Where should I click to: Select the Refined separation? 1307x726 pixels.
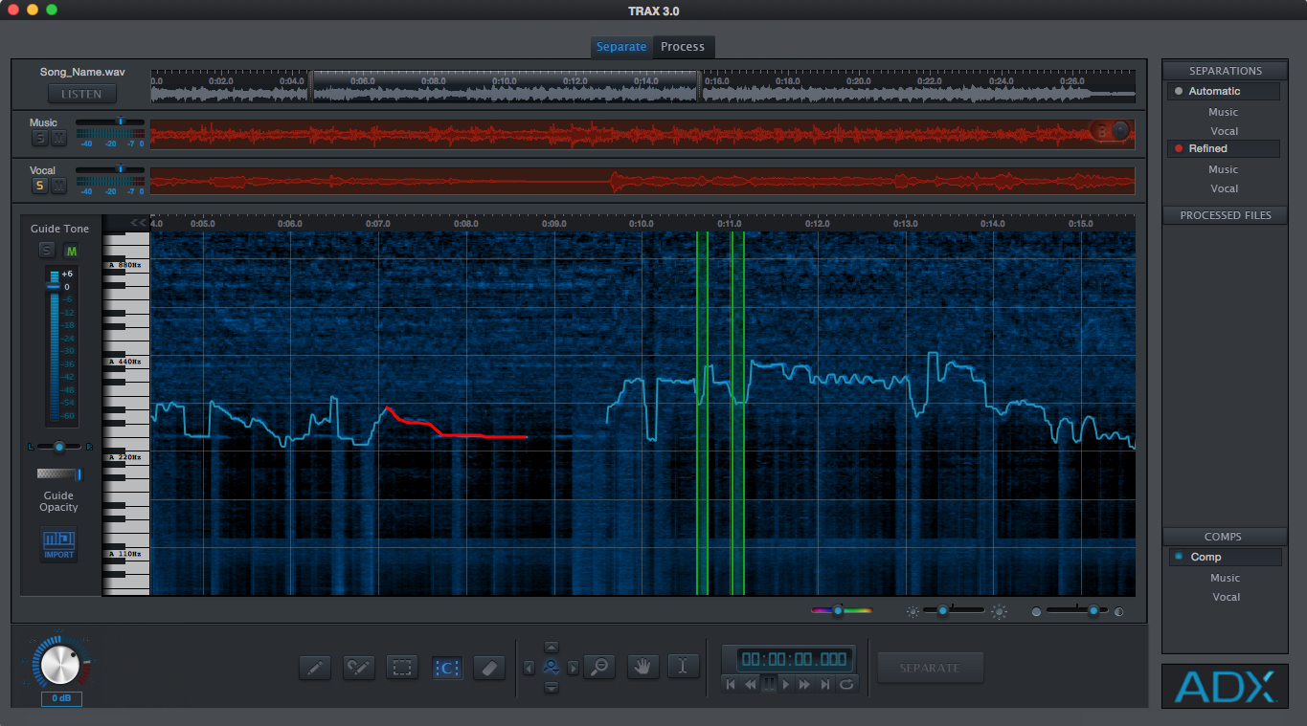coord(1223,148)
